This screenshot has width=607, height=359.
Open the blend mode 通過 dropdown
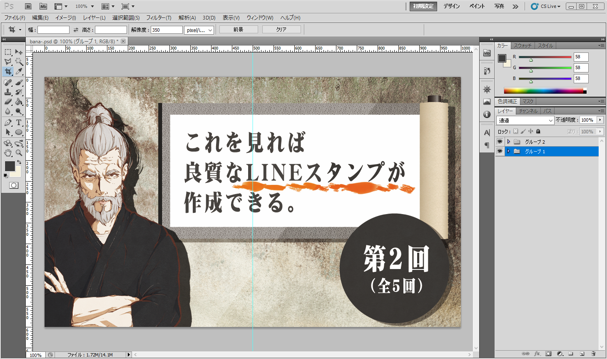(525, 120)
